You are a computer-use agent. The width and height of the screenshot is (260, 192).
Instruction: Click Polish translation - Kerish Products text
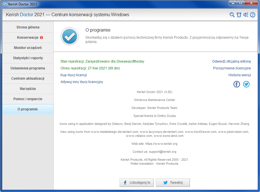tap(154, 164)
